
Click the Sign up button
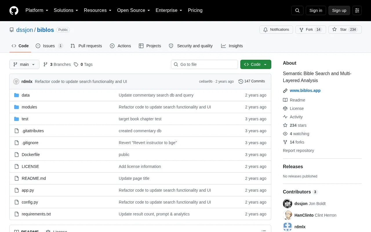pyautogui.click(x=339, y=10)
